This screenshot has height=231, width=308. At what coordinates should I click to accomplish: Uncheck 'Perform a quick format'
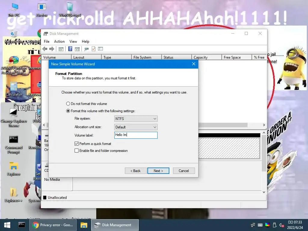[x=77, y=144]
